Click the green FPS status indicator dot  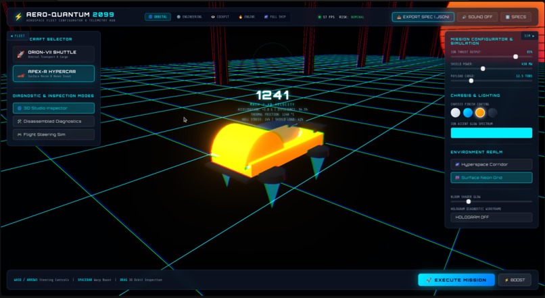pos(319,17)
